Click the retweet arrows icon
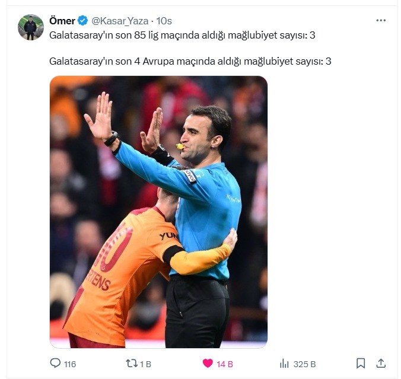The width and height of the screenshot is (401, 379). pos(131,364)
